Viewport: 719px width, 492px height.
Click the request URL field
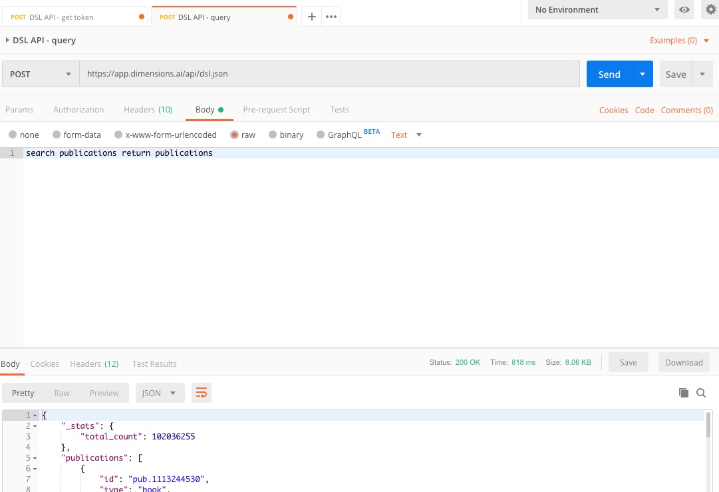click(x=330, y=74)
